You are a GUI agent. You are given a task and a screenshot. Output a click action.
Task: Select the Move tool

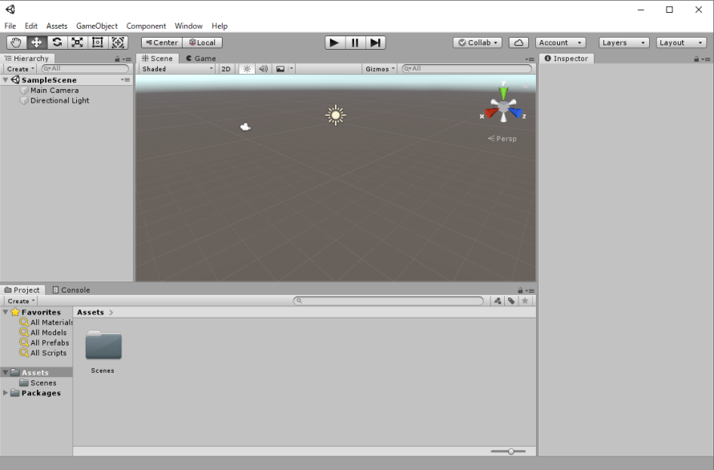tap(36, 43)
